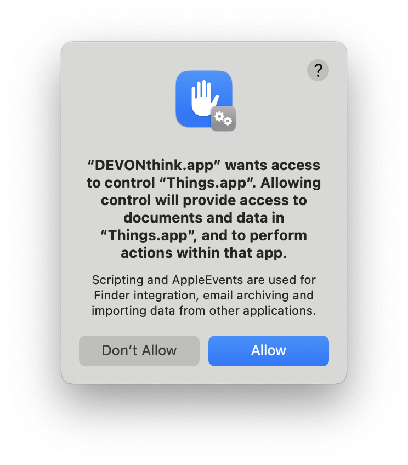Click the "documents and data in" line

[203, 218]
